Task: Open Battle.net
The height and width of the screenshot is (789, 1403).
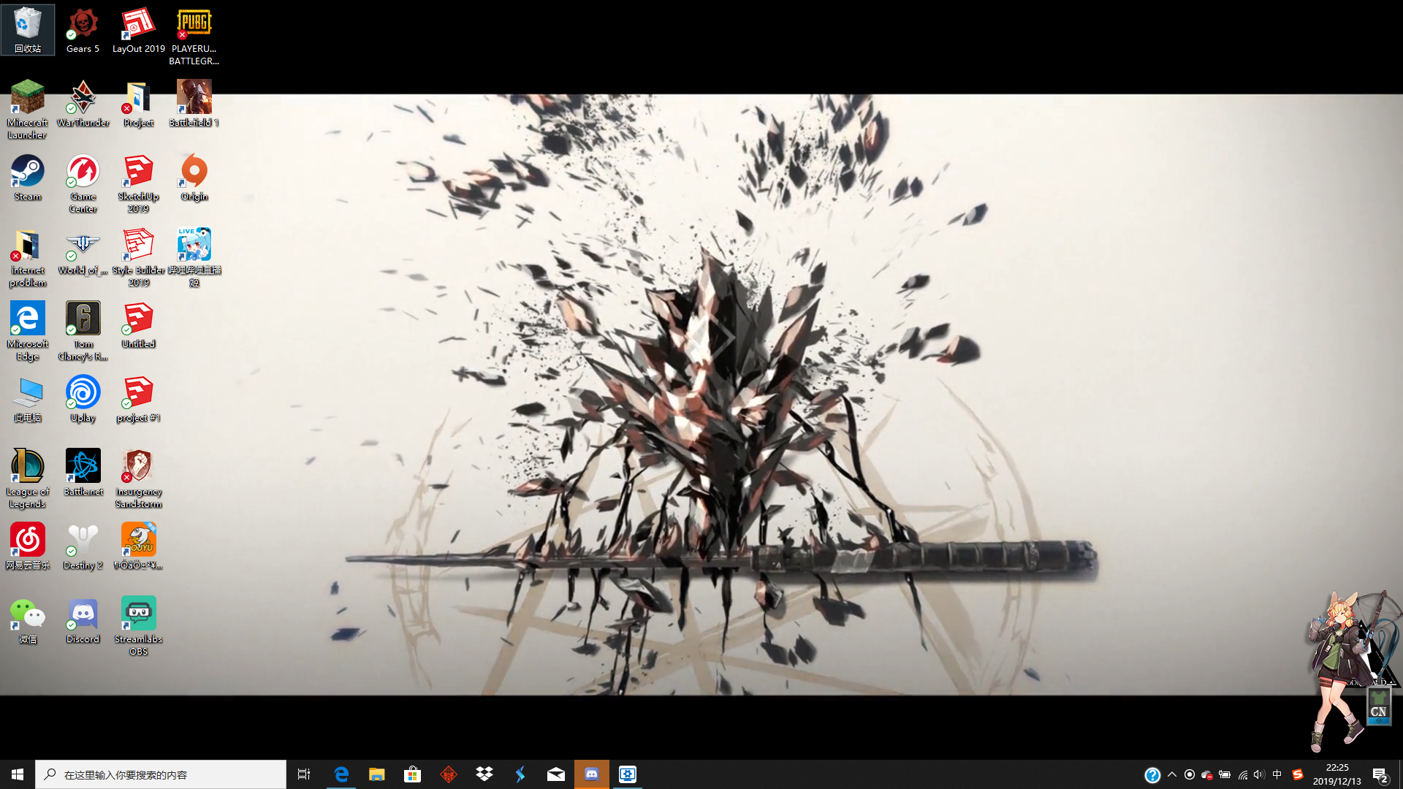Action: pos(83,468)
